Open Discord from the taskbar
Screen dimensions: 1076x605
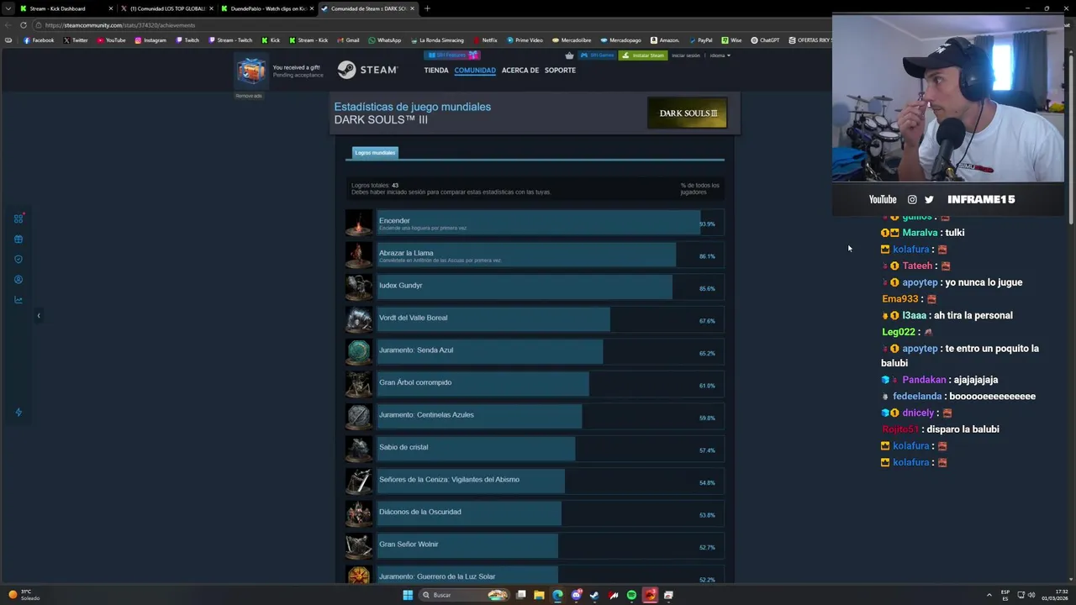tap(577, 595)
